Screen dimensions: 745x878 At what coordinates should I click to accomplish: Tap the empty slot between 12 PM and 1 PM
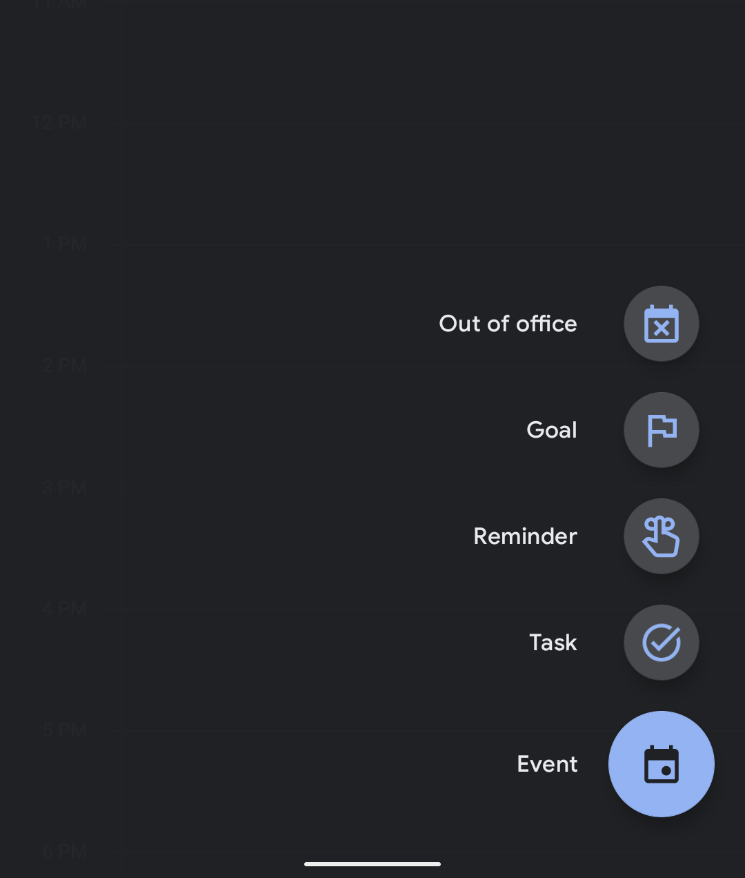[x=435, y=184]
